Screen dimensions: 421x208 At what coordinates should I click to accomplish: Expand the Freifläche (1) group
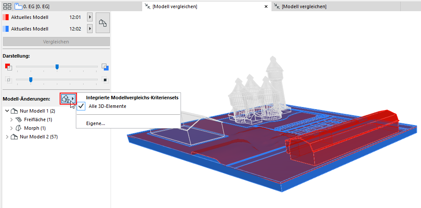click(x=11, y=119)
